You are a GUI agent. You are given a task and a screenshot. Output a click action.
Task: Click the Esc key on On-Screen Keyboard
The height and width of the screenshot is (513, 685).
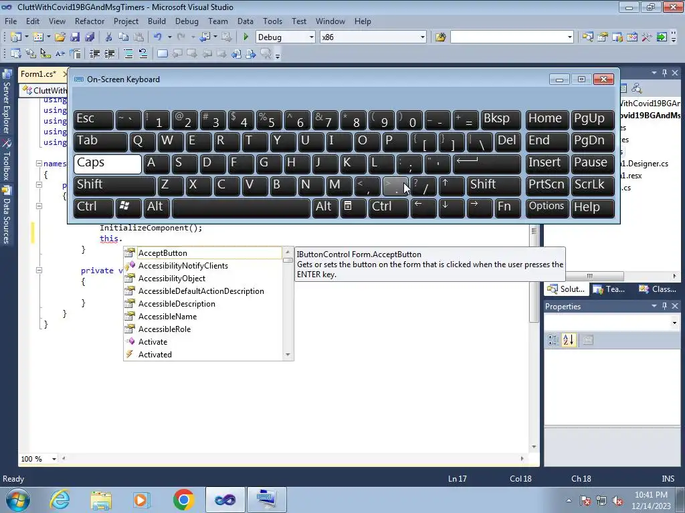94,120
